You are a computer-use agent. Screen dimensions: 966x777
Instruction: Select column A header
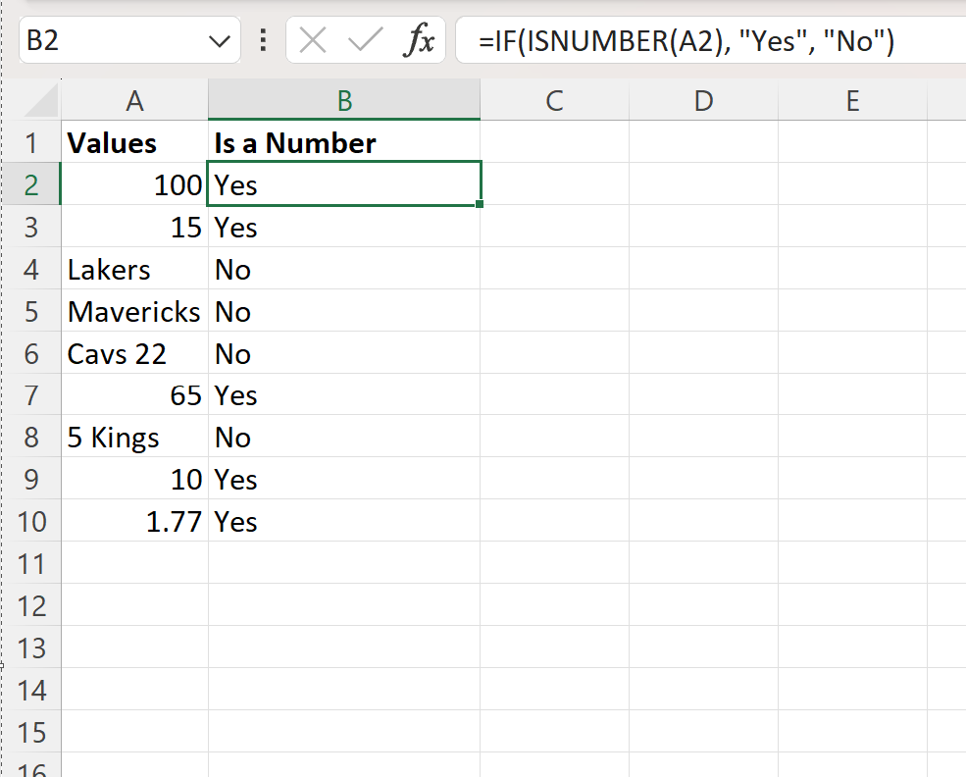click(133, 100)
